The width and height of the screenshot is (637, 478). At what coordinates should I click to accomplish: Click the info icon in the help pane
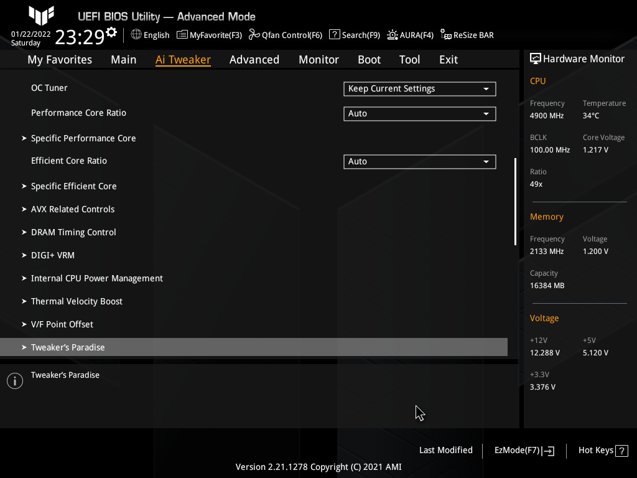click(15, 381)
